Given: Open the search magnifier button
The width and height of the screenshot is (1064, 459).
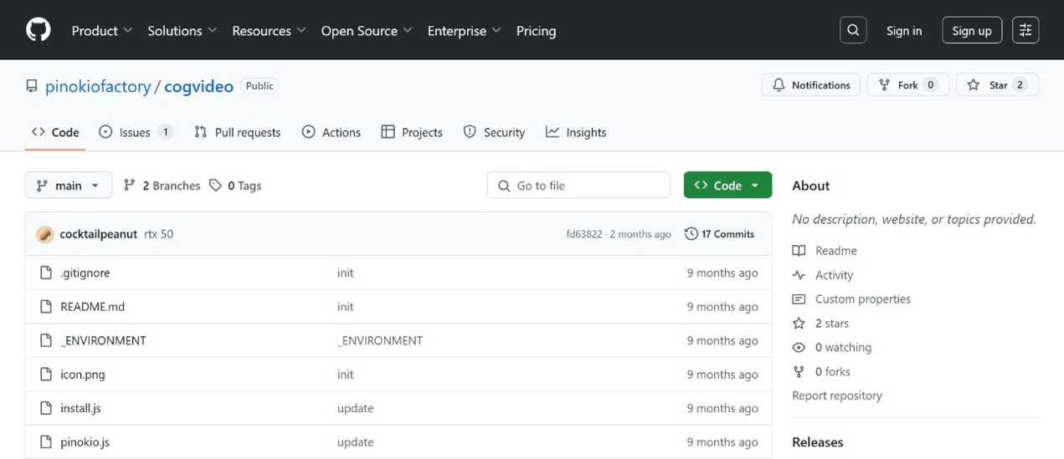Looking at the screenshot, I should (x=853, y=30).
